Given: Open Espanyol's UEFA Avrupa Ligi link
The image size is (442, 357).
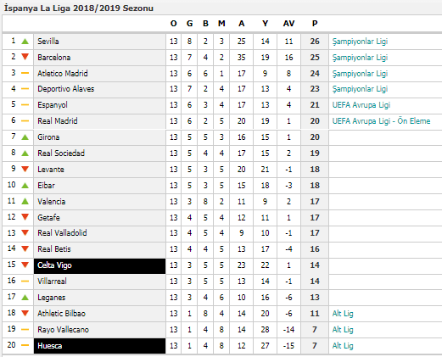Looking at the screenshot, I should [x=361, y=105].
